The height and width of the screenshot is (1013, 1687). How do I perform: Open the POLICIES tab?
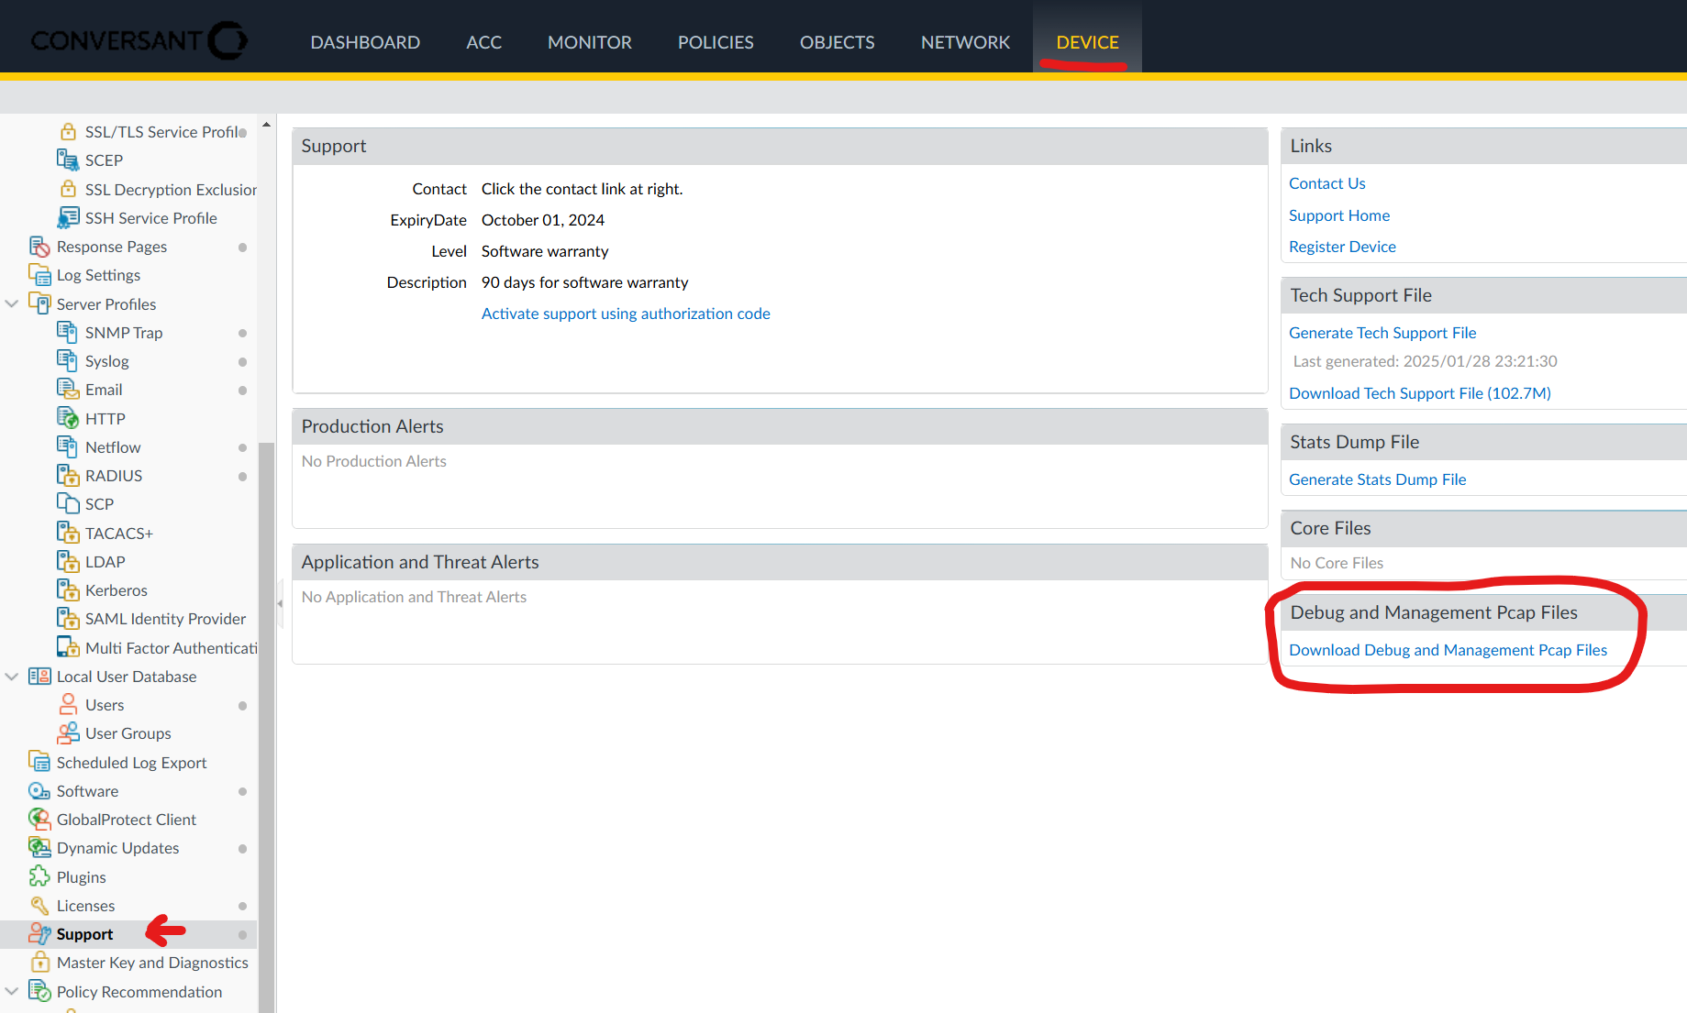pyautogui.click(x=715, y=42)
